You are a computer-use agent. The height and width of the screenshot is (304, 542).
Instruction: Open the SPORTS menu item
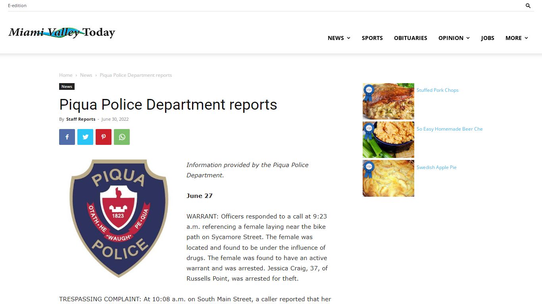[x=372, y=38]
